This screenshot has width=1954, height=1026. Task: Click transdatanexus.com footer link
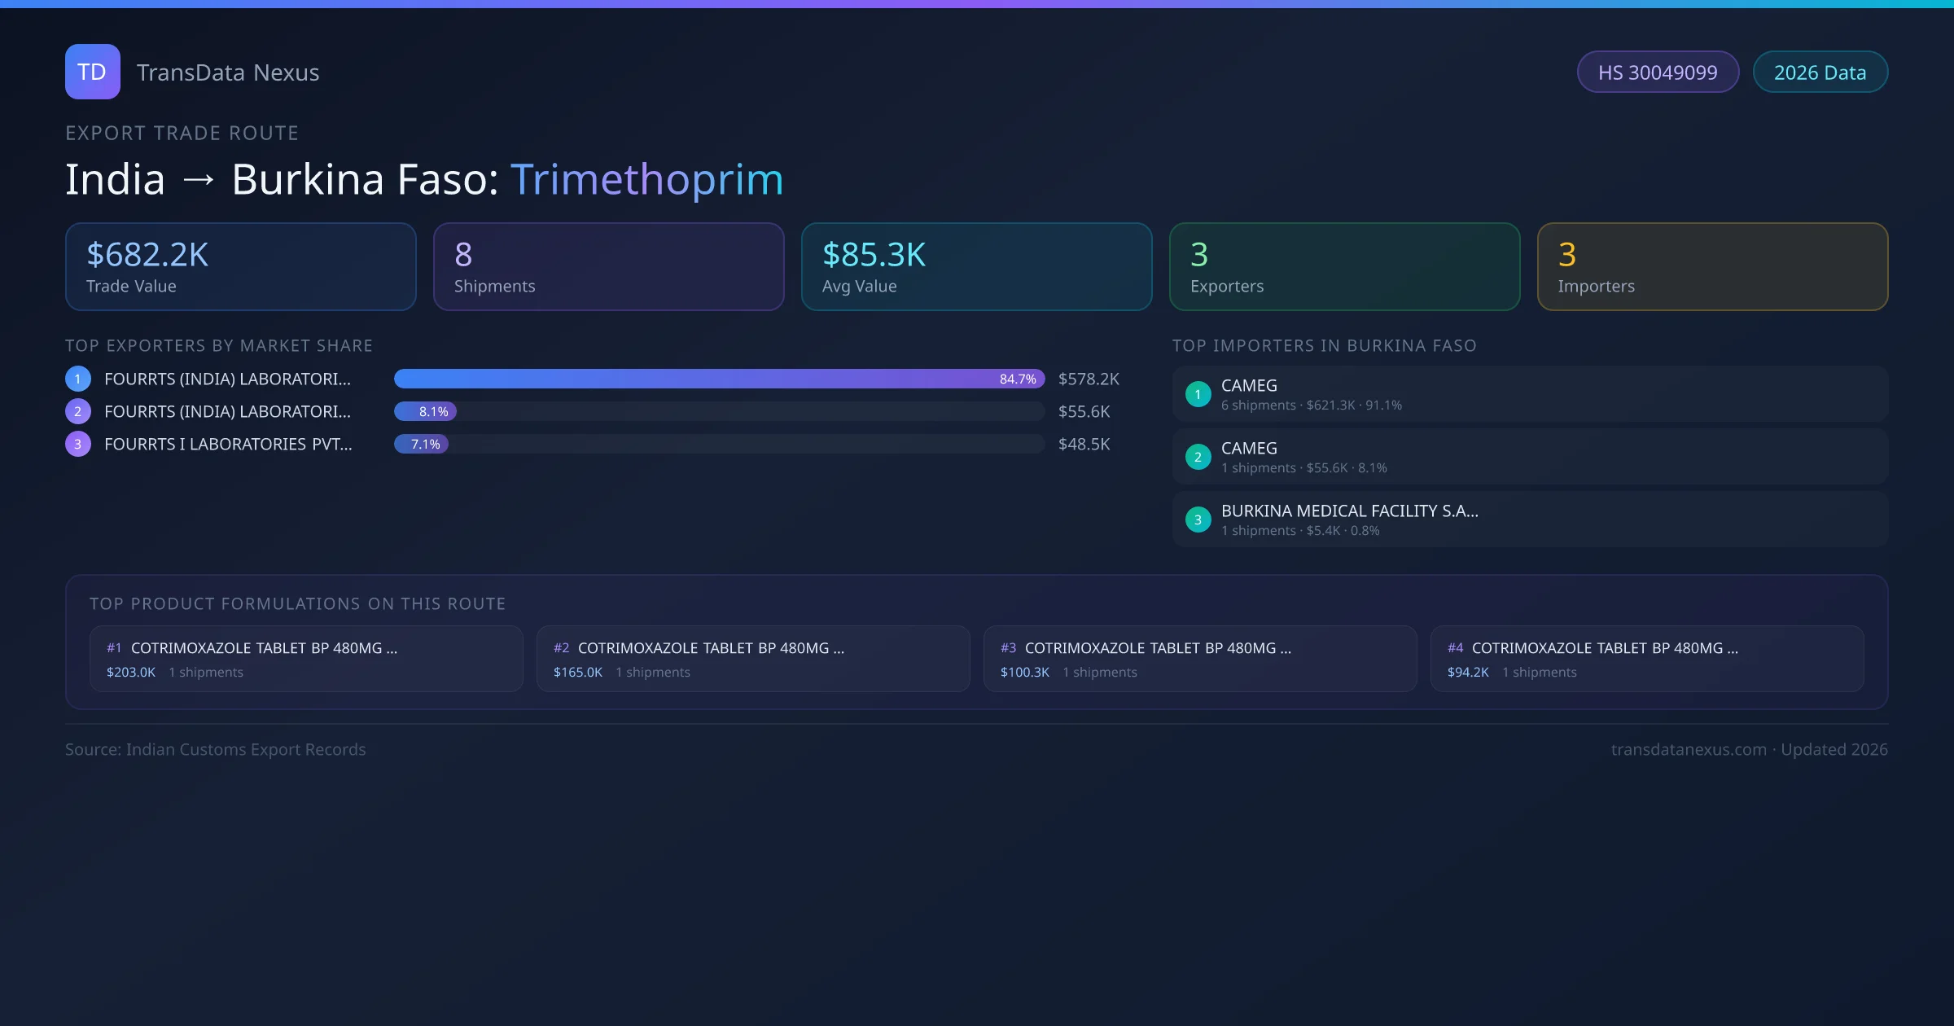1689,749
